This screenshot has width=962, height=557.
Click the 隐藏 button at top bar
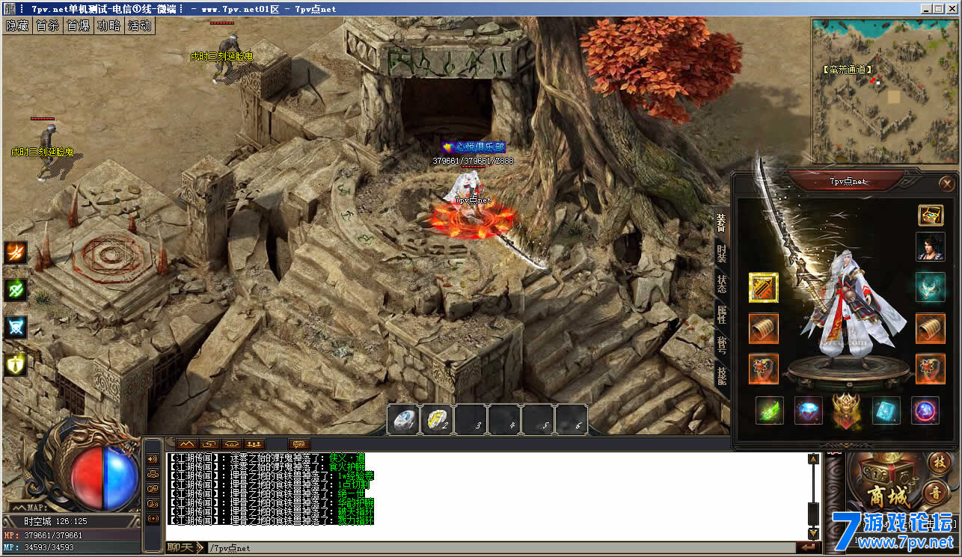17,25
